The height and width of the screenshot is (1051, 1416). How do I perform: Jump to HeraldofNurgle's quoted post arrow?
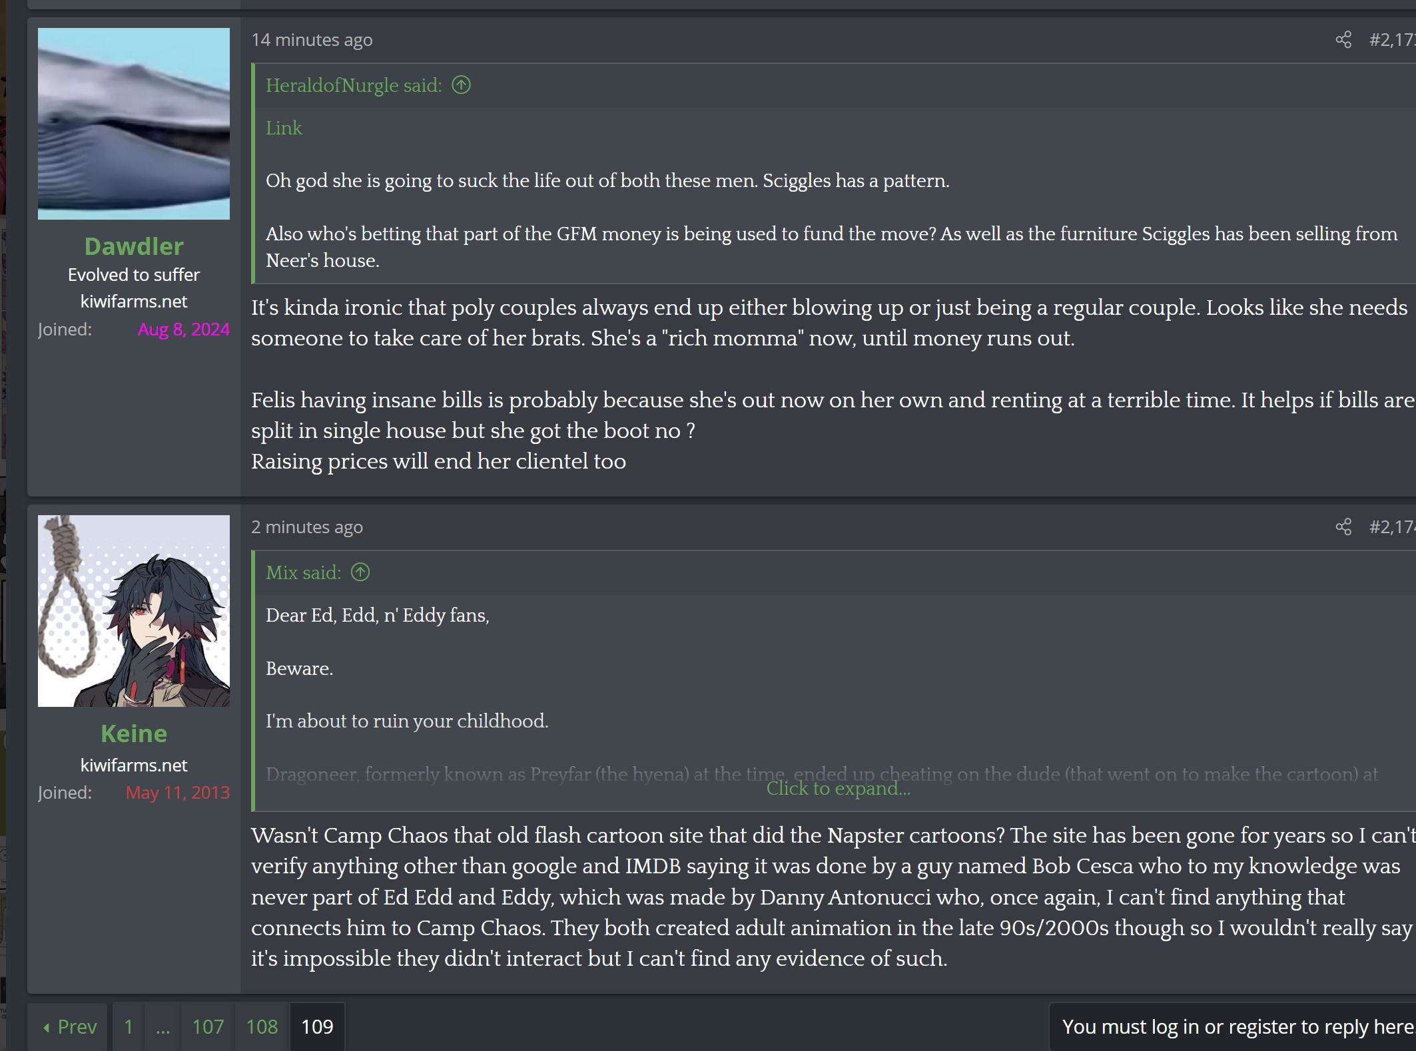pyautogui.click(x=461, y=85)
